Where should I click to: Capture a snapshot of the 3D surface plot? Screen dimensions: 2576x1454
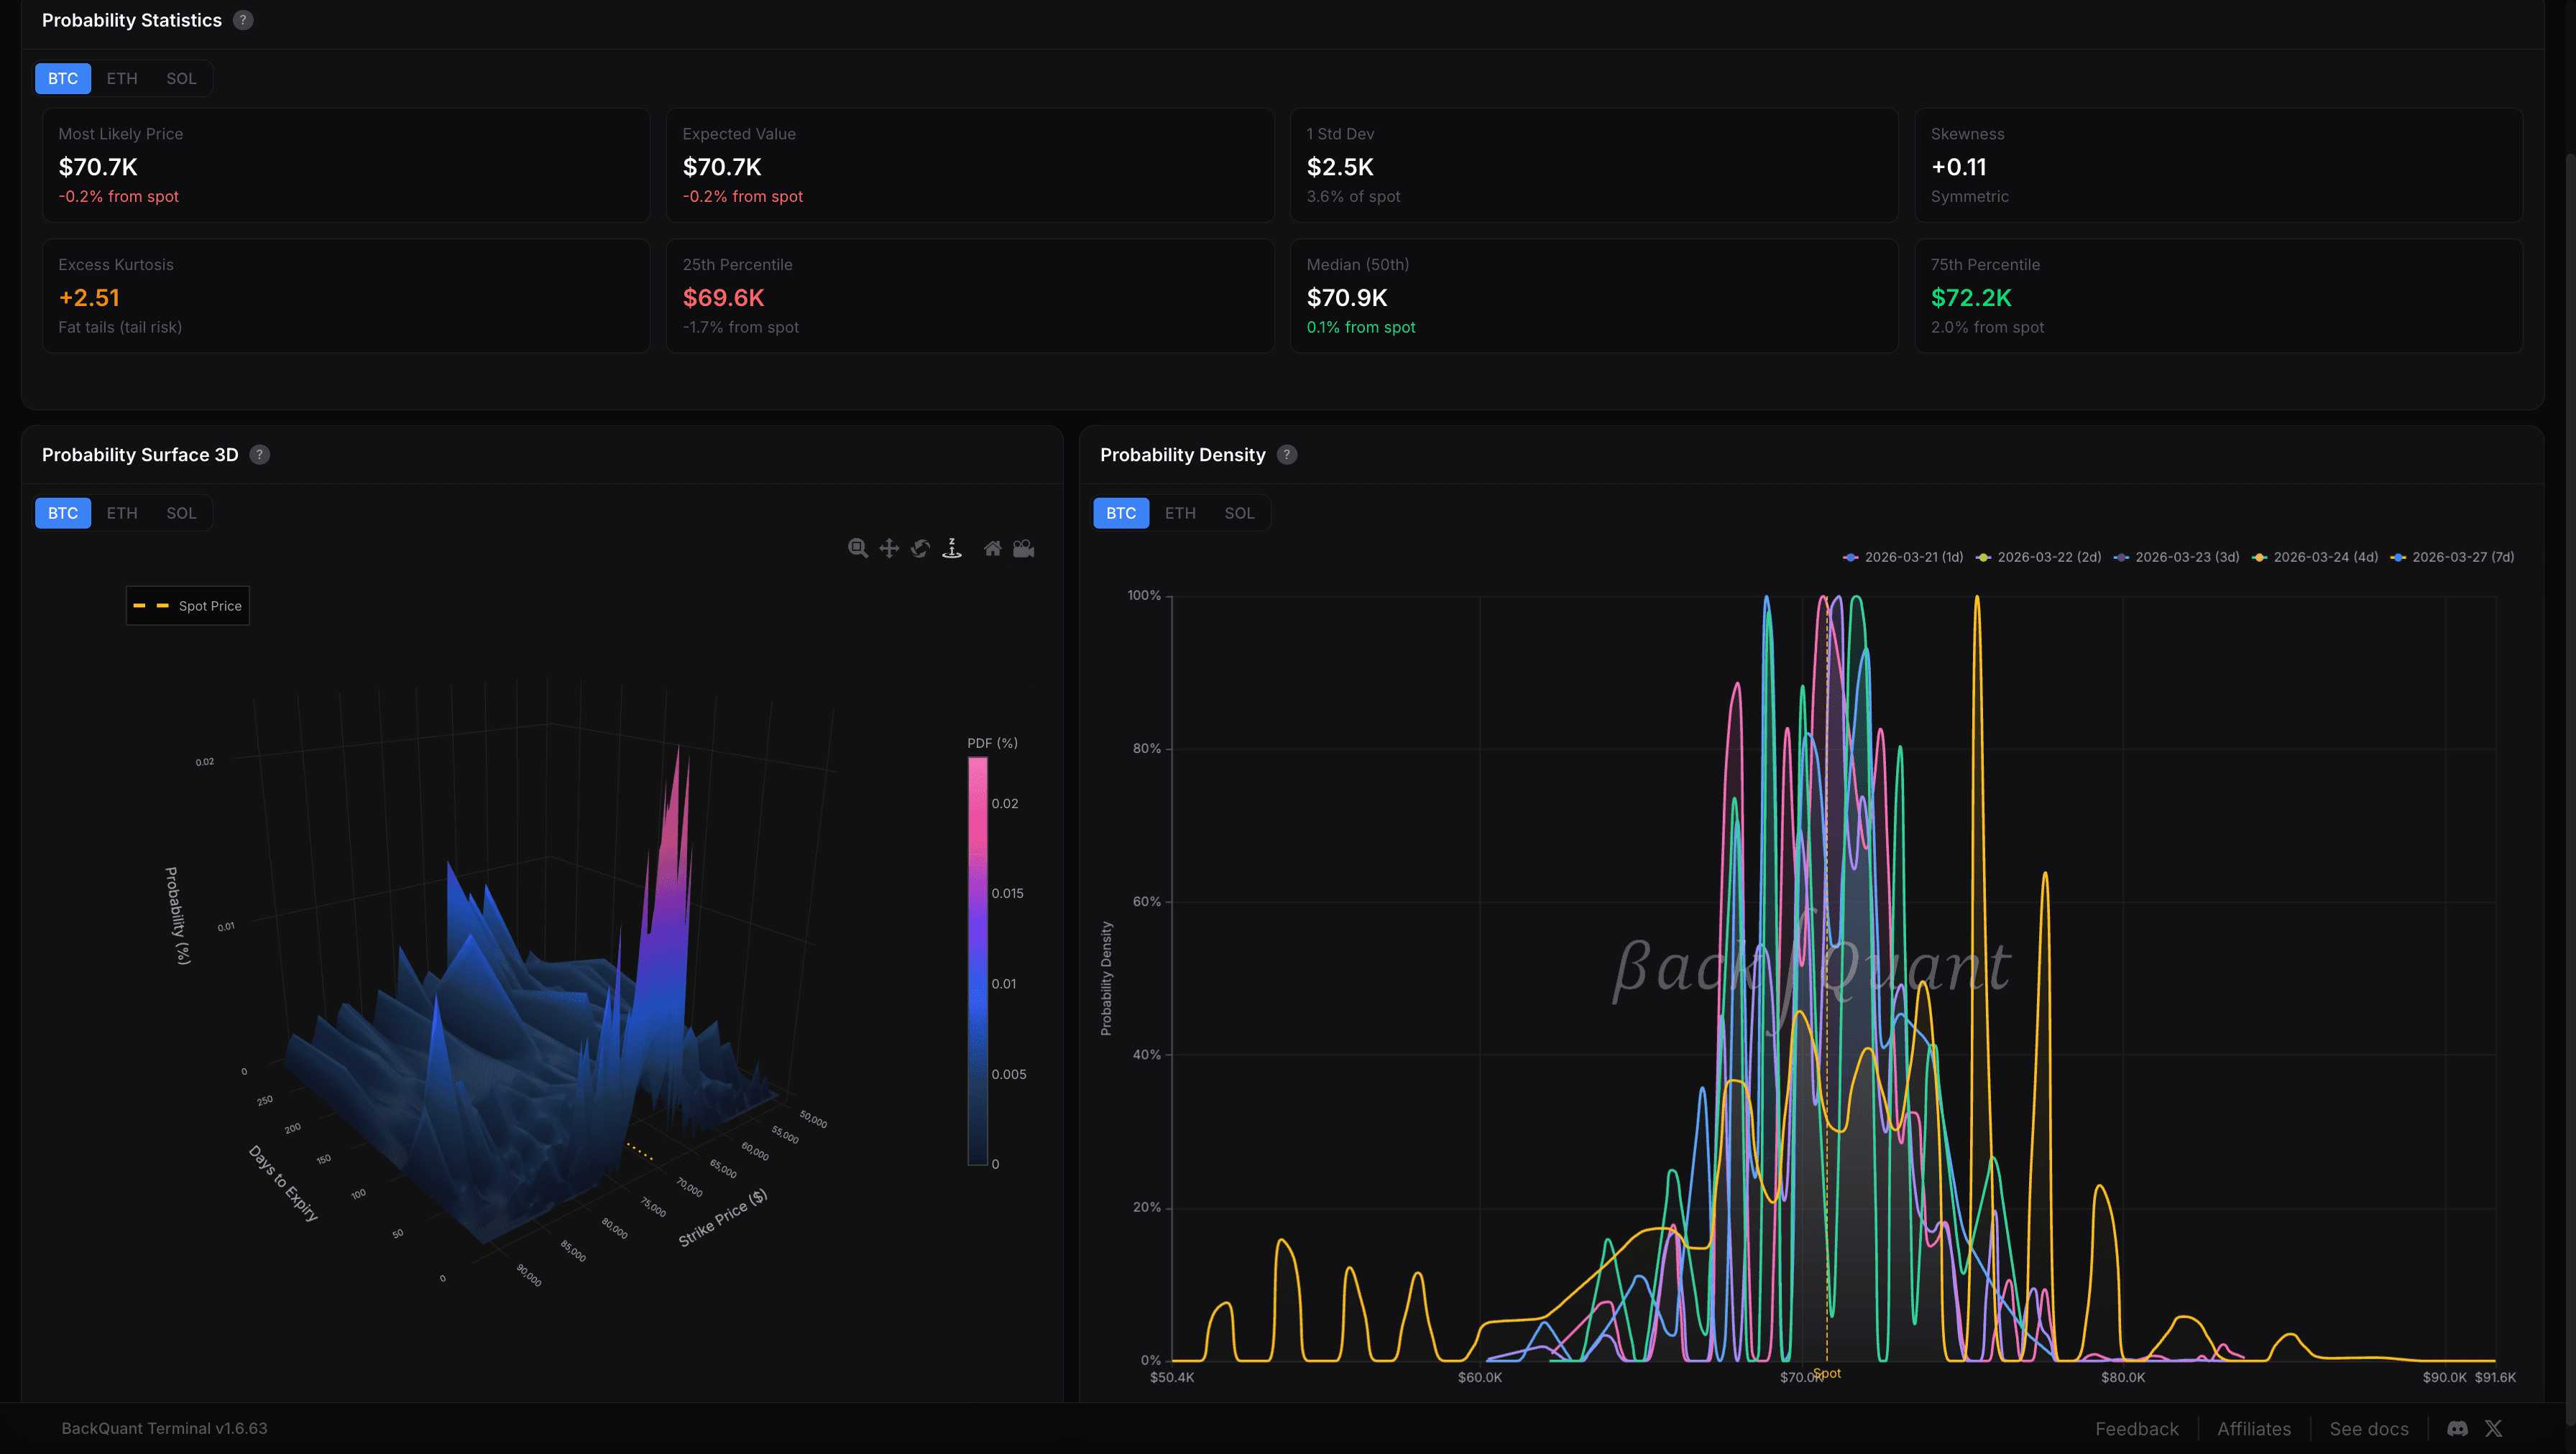1024,547
